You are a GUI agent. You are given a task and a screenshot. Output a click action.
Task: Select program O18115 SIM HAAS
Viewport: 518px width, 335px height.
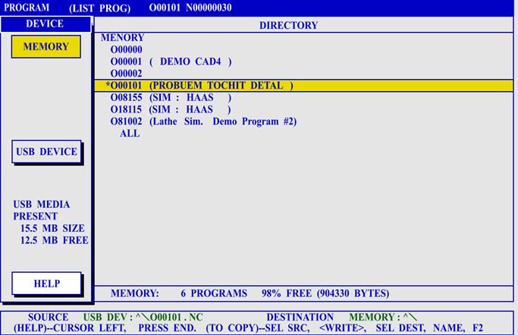pyautogui.click(x=171, y=109)
